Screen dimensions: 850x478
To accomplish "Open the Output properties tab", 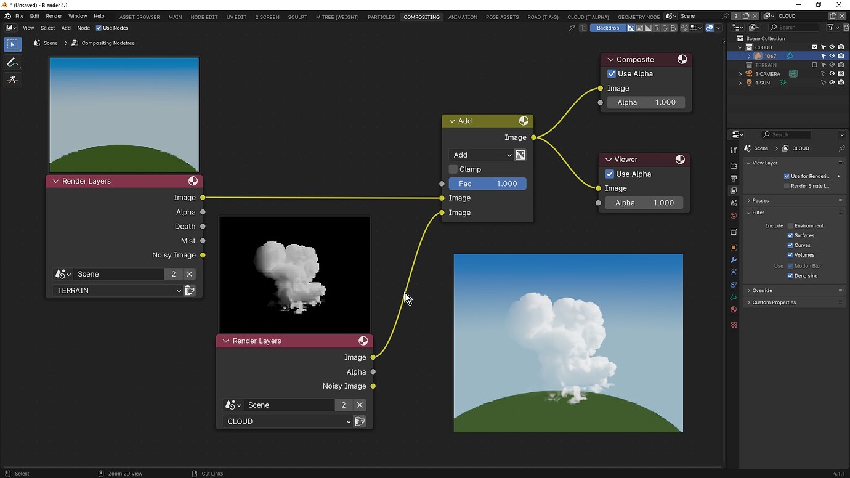I will click(733, 178).
